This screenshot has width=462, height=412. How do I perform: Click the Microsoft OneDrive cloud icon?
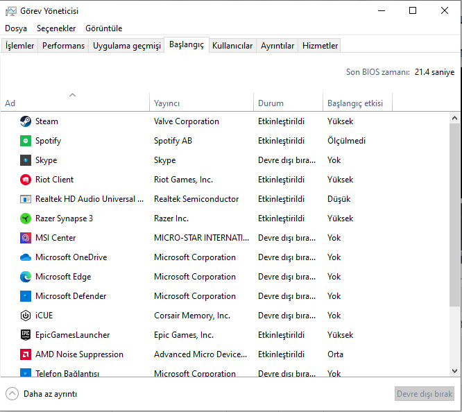(x=26, y=257)
